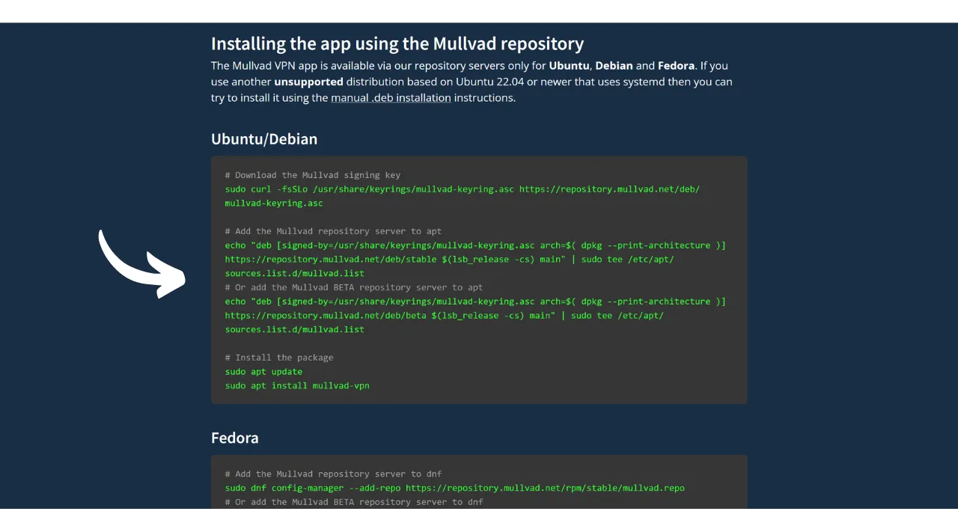Click the bold 'Fedora' in the intro paragraph

point(676,66)
